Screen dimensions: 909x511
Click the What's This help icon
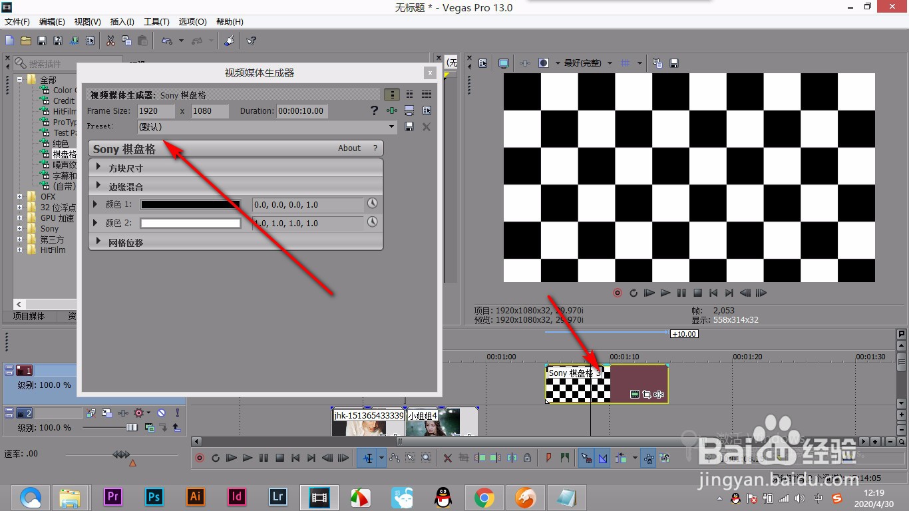(251, 41)
